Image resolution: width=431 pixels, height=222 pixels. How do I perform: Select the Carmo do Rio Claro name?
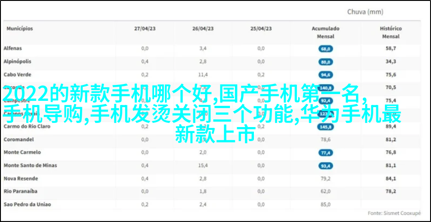pos(27,127)
